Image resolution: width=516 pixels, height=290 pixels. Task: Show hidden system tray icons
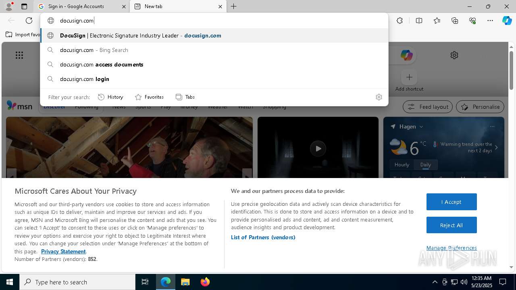[435, 282]
